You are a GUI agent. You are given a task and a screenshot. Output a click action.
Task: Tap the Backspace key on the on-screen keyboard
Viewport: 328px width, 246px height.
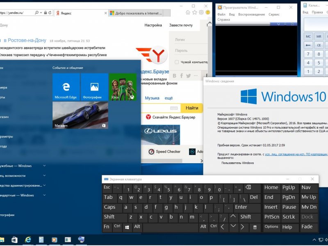(x=252, y=188)
